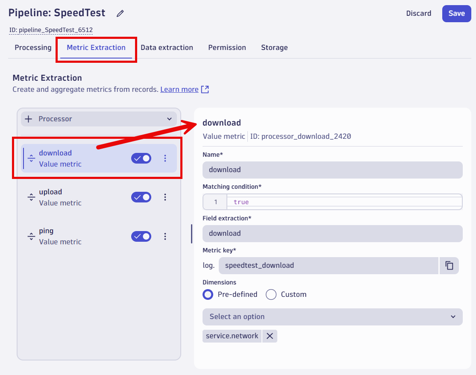
Task: Open more options menu for ping processor
Action: click(165, 236)
